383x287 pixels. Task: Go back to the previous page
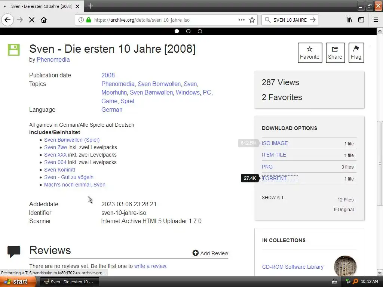pos(7,20)
